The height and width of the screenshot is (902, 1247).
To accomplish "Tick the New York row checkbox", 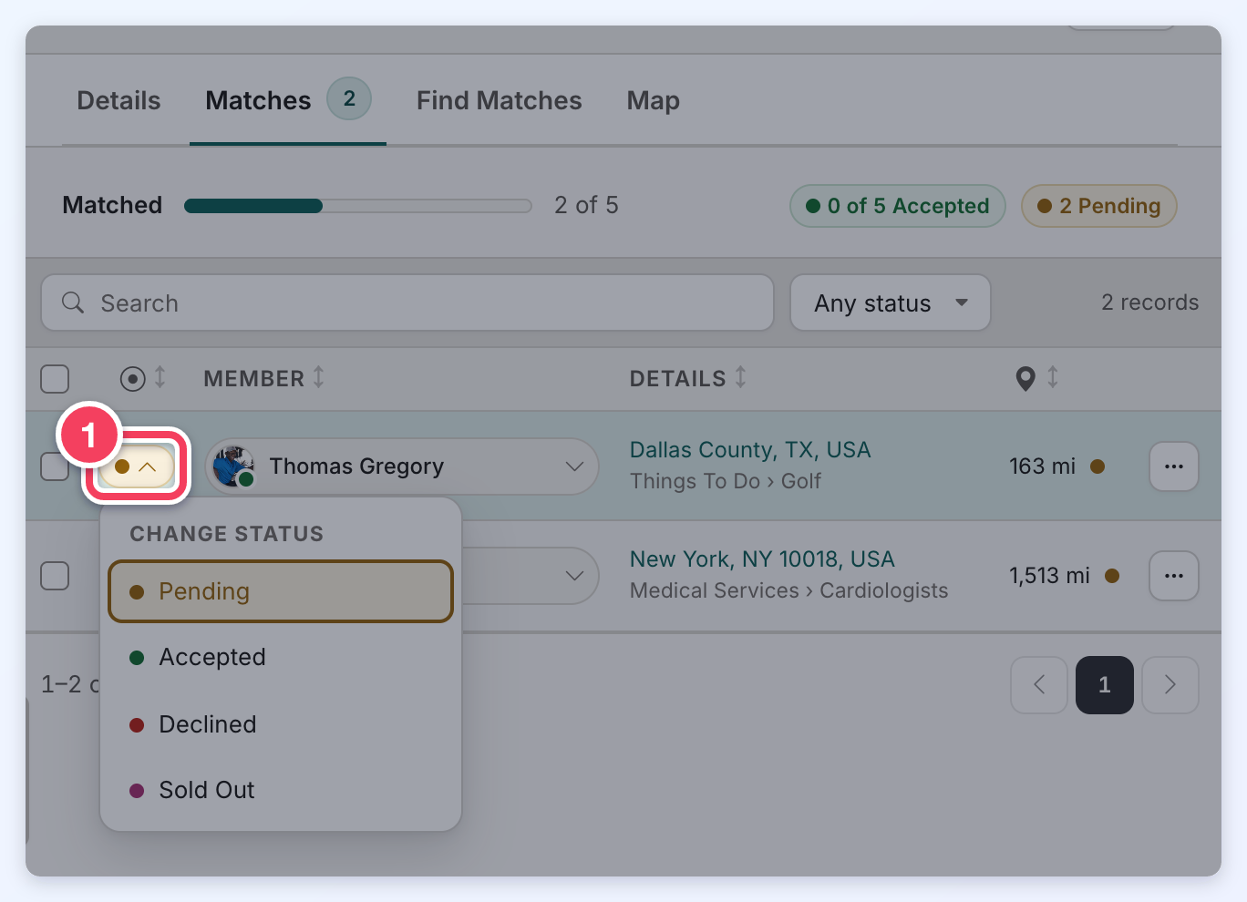I will (x=55, y=576).
